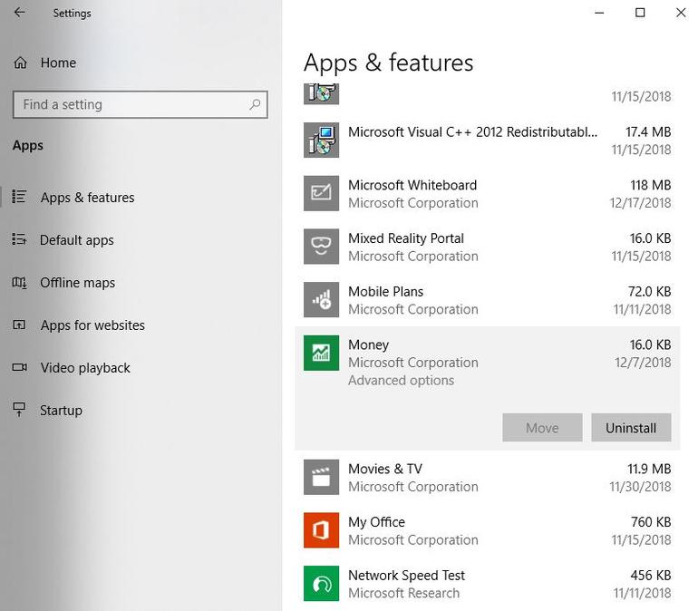Viewport: 698px width, 611px height.
Task: Click the Visual C++ 2012 installer icon
Action: 321,141
